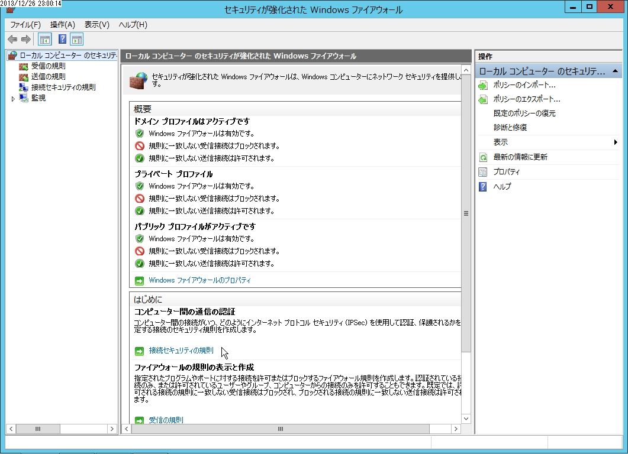Select the root ローカル コンピューター tree node
This screenshot has width=628, height=454.
[68, 56]
